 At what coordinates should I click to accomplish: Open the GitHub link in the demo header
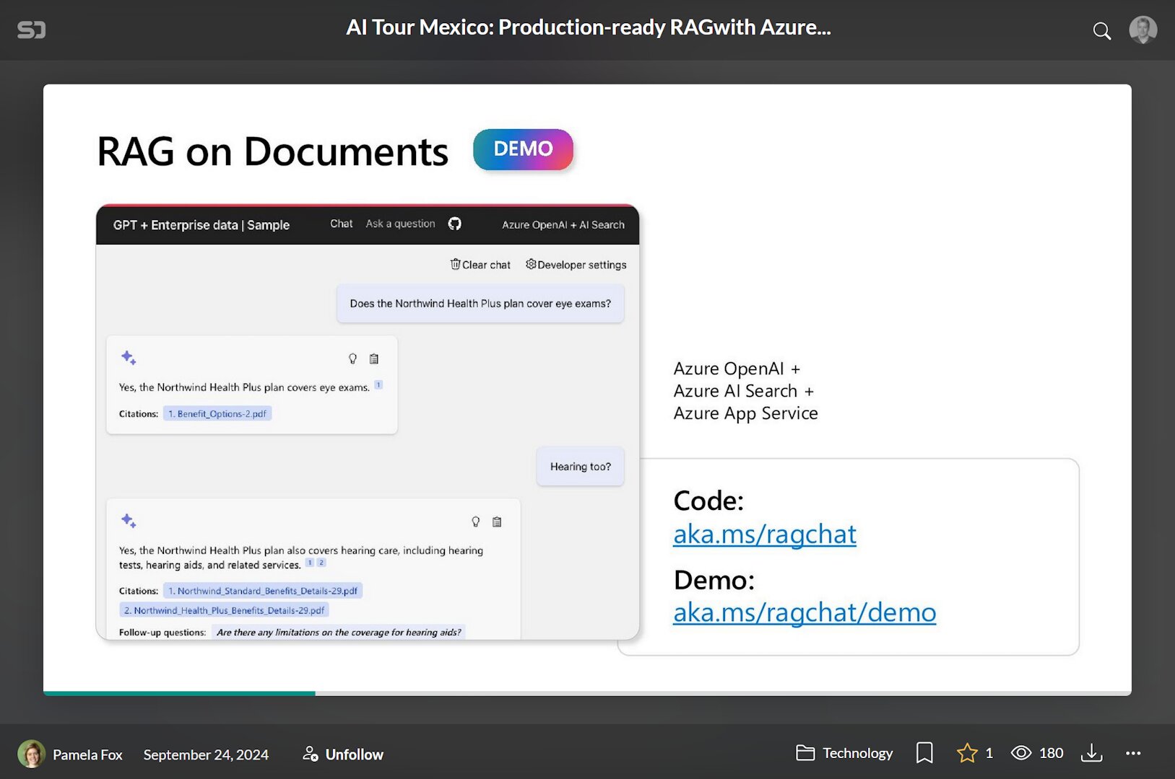pyautogui.click(x=454, y=224)
